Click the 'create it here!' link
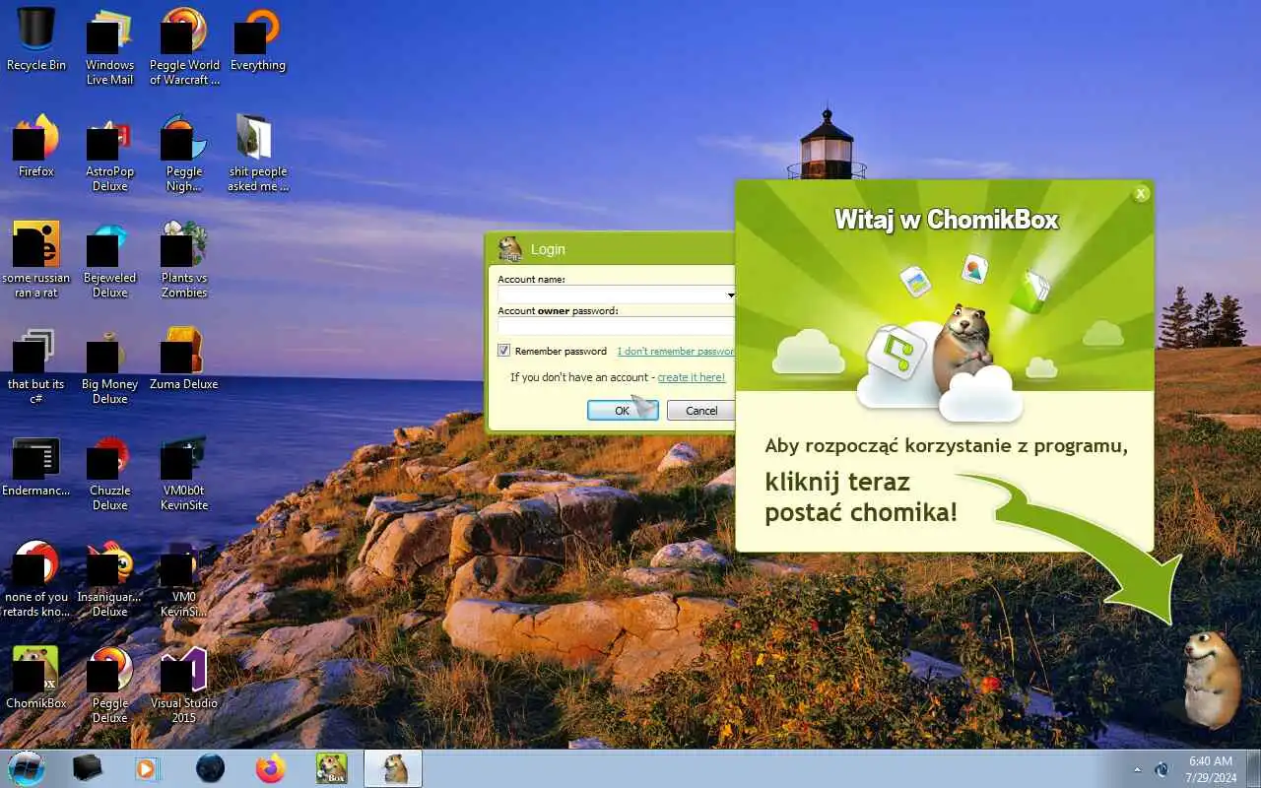 [692, 377]
